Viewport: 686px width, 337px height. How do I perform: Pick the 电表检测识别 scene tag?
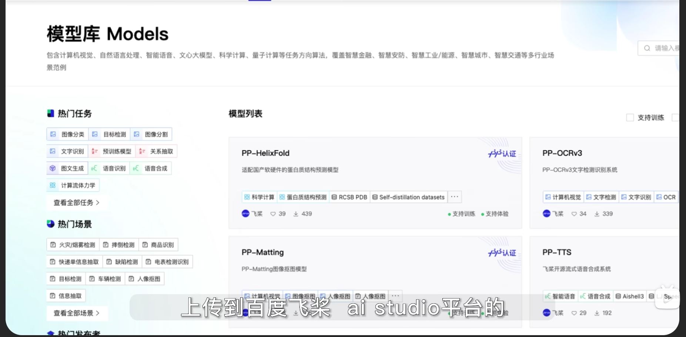pyautogui.click(x=167, y=262)
